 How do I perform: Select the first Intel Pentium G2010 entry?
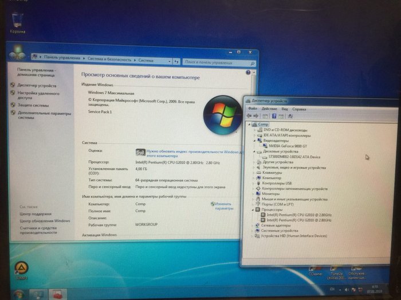[x=299, y=215]
